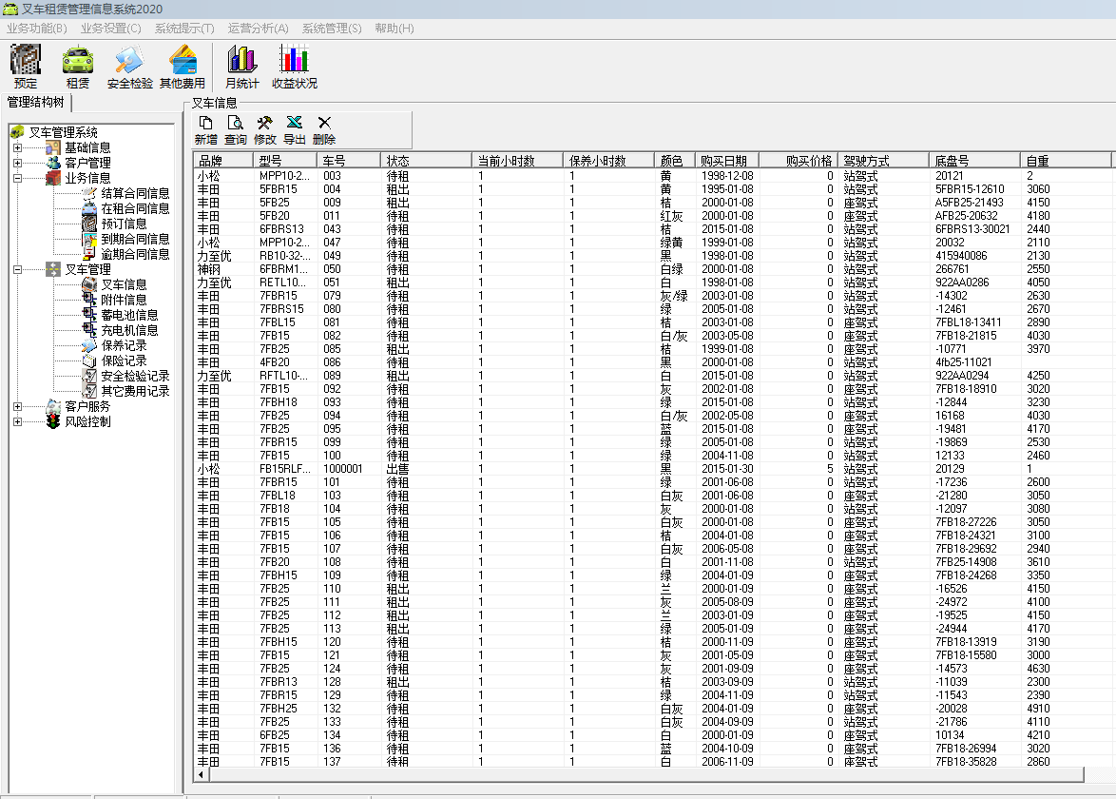Open the 运营分析(A) menu
The height and width of the screenshot is (799, 1116).
tap(258, 29)
